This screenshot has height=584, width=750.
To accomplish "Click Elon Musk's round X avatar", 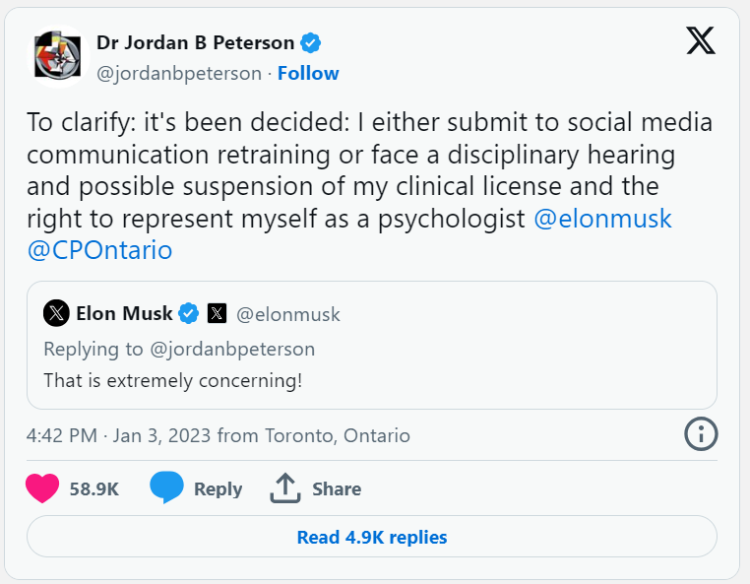I will coord(56,313).
